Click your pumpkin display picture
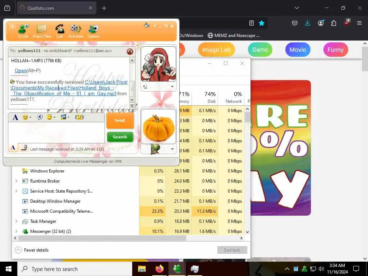This screenshot has height=276, width=368. 158,126
